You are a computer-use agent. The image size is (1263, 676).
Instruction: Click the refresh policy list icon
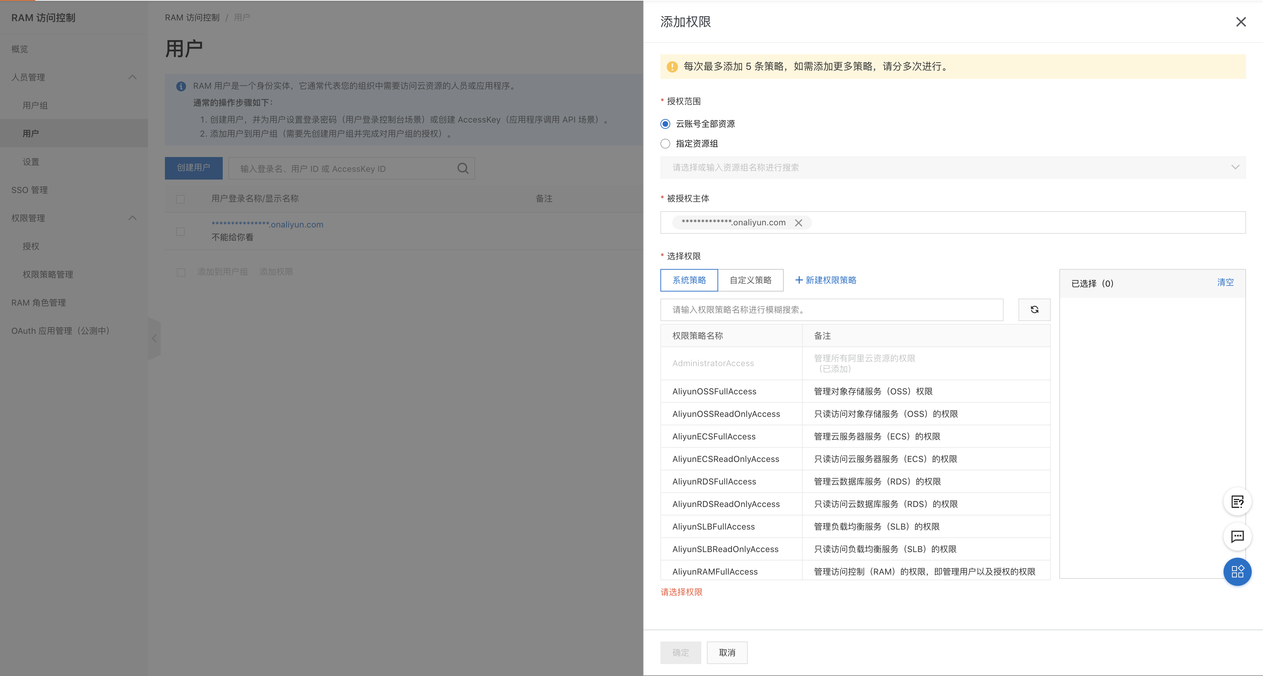[1034, 309]
